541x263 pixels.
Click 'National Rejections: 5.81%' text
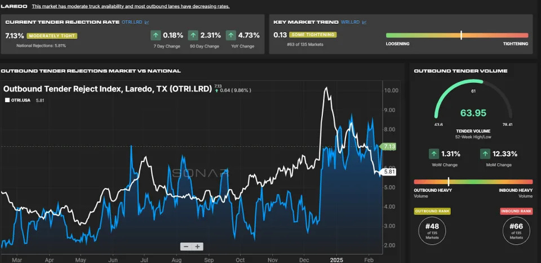pos(41,46)
